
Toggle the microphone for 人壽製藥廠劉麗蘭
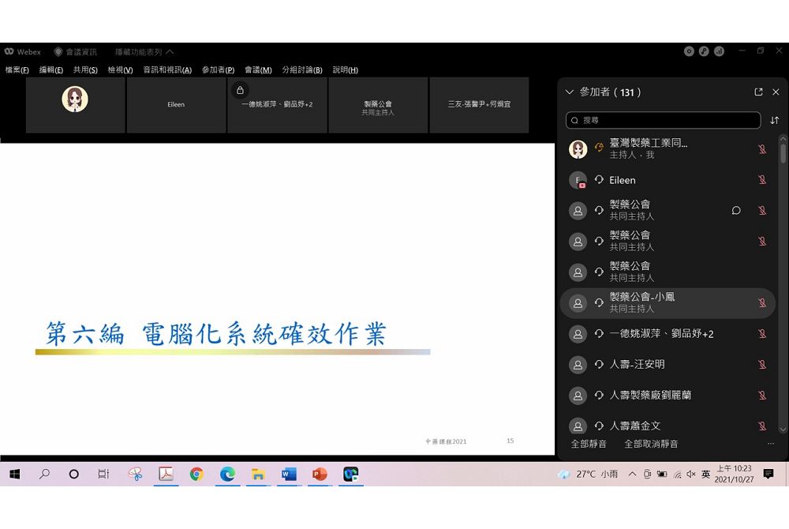click(762, 395)
